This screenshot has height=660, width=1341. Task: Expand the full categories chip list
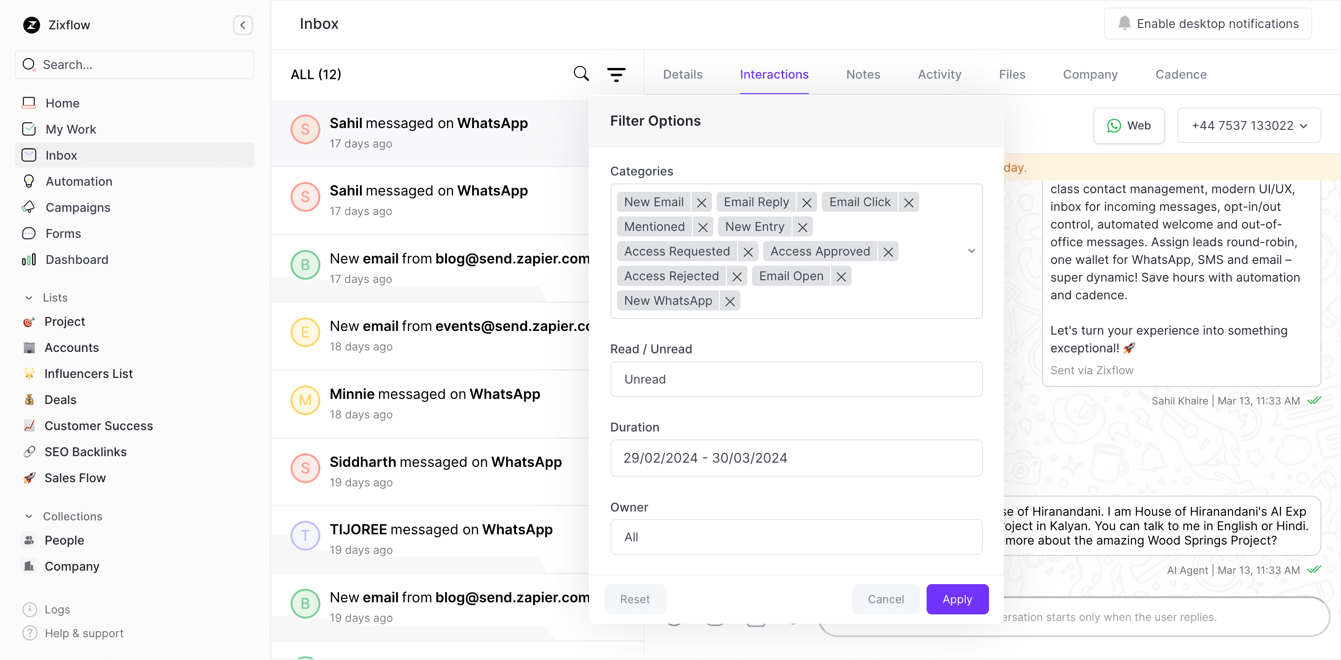point(971,251)
